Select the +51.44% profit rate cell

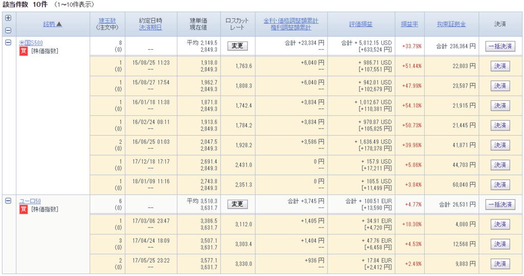(x=412, y=66)
